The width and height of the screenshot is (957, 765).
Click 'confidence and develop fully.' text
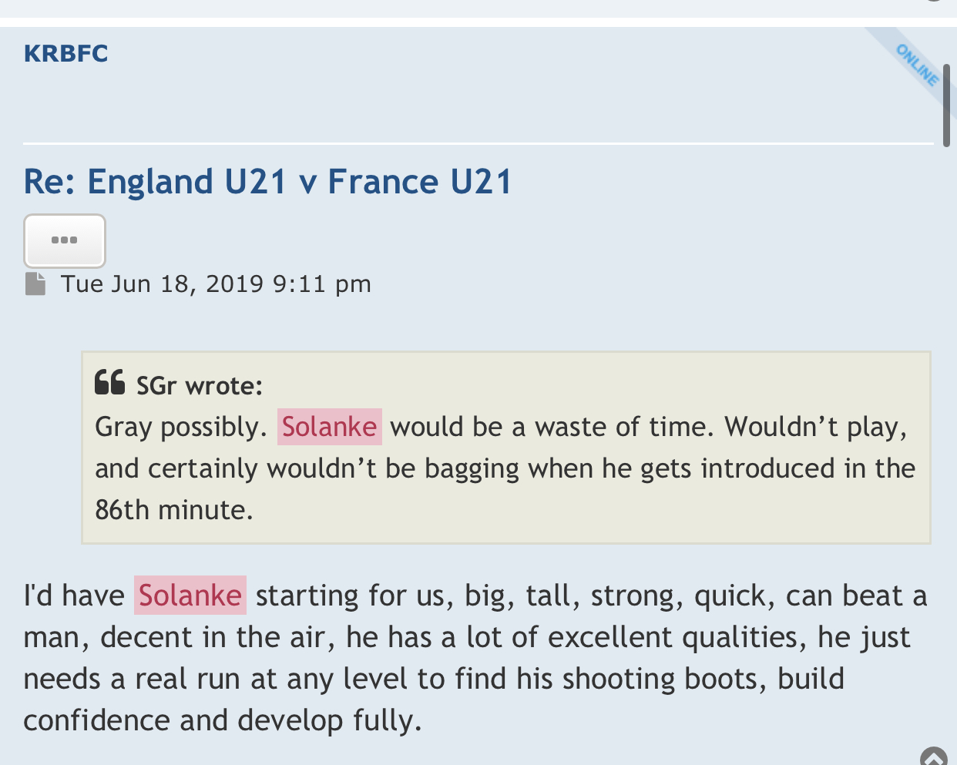click(223, 720)
